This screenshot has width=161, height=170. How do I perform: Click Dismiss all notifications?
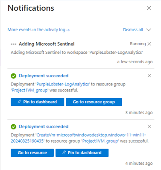tap(133, 29)
